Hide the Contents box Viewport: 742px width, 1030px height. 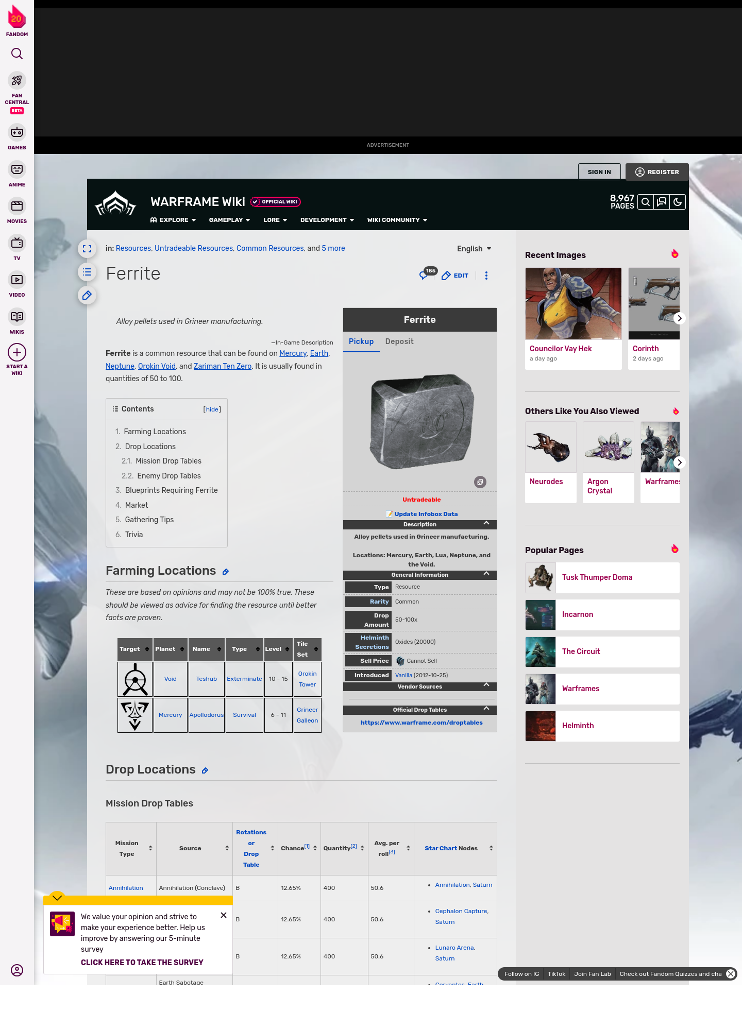(212, 409)
